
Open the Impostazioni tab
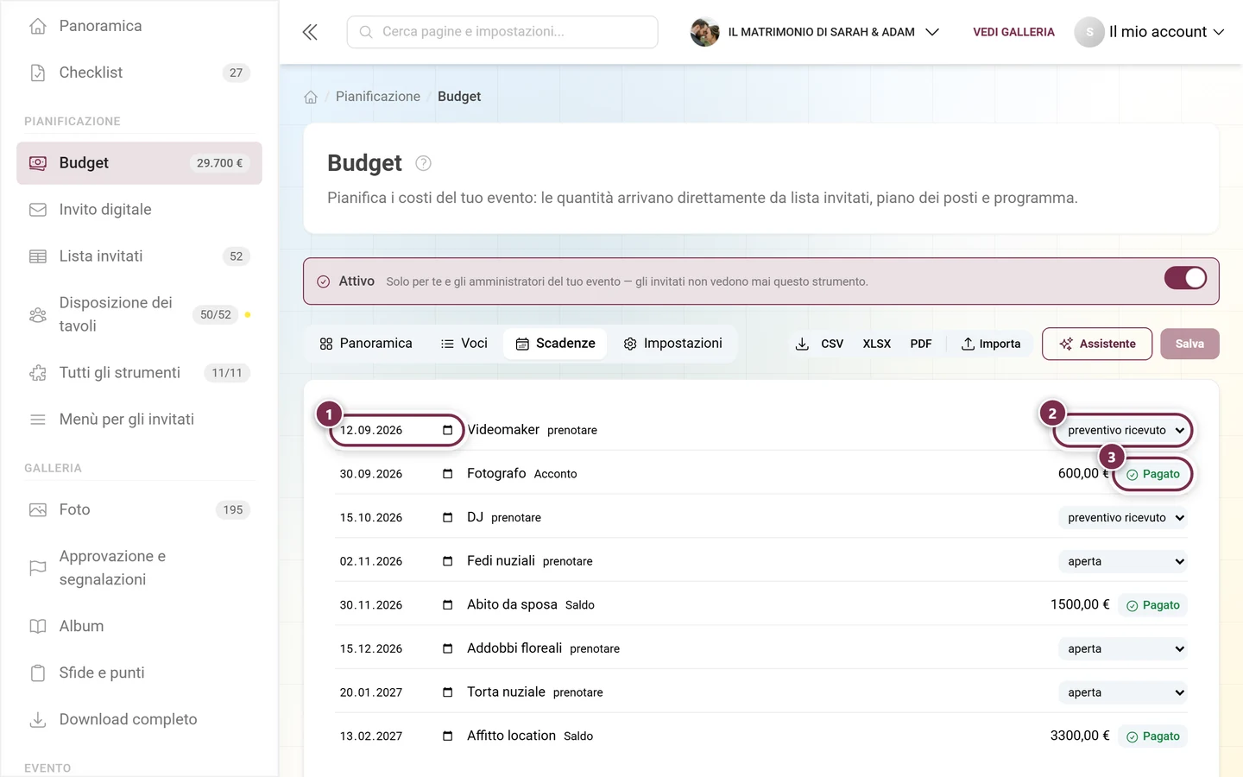click(673, 344)
